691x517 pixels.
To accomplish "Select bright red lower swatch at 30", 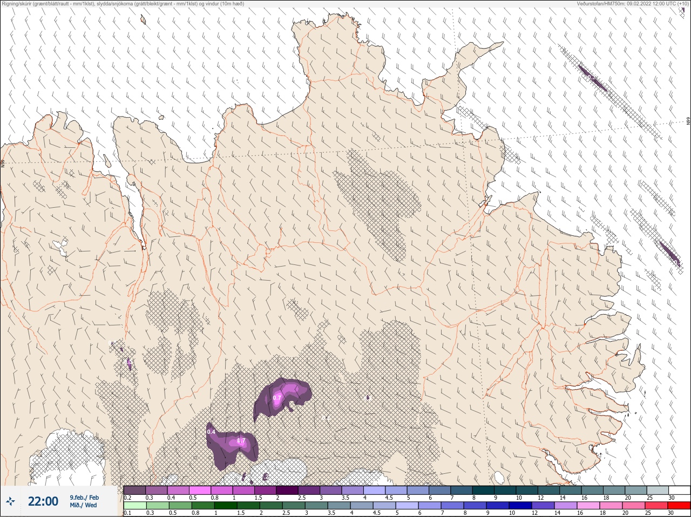I will tap(679, 506).
